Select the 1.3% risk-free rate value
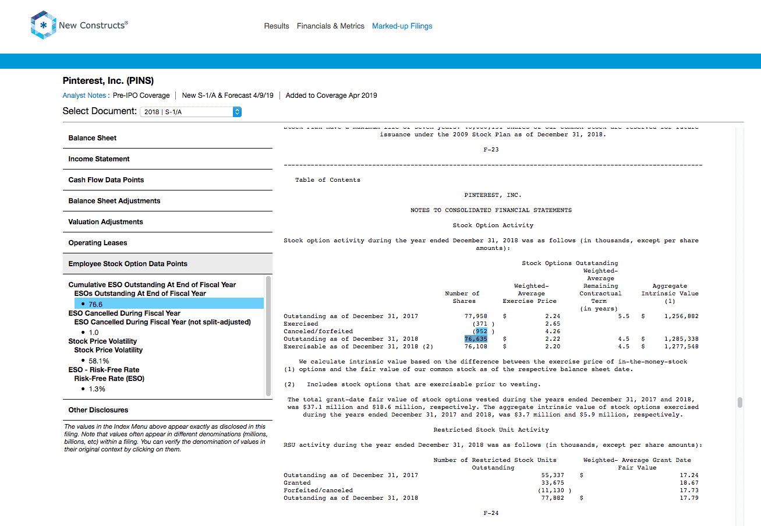 pyautogui.click(x=97, y=389)
